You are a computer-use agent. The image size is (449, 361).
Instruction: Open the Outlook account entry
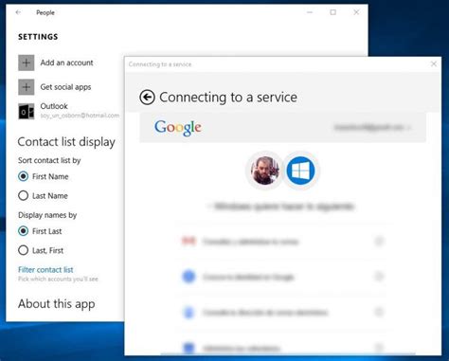tap(69, 111)
